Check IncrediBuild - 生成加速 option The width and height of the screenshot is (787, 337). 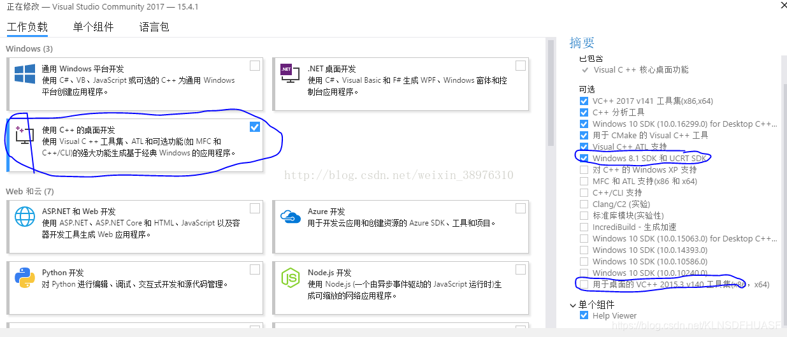[584, 227]
